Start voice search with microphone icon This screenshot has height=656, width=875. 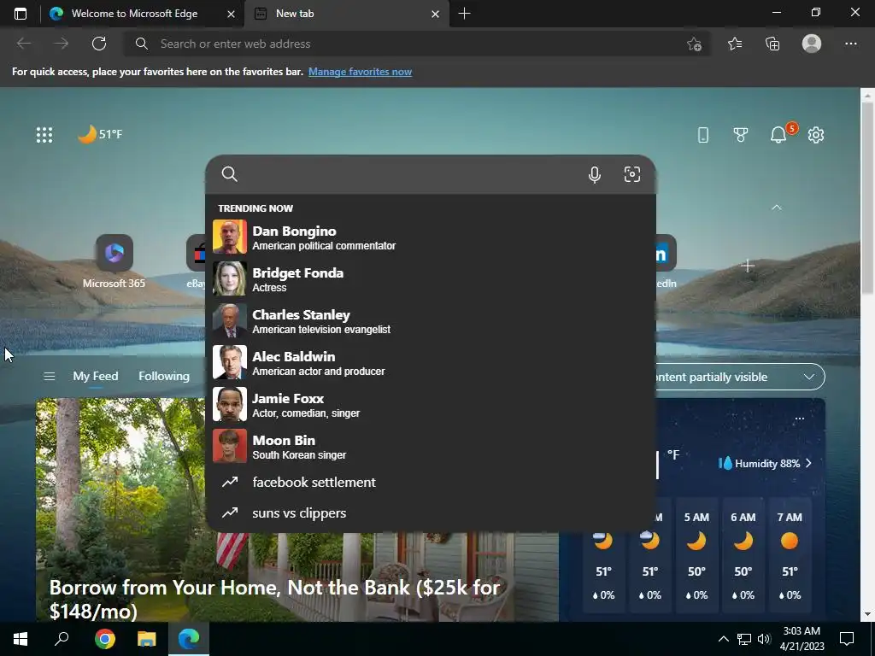pyautogui.click(x=595, y=174)
